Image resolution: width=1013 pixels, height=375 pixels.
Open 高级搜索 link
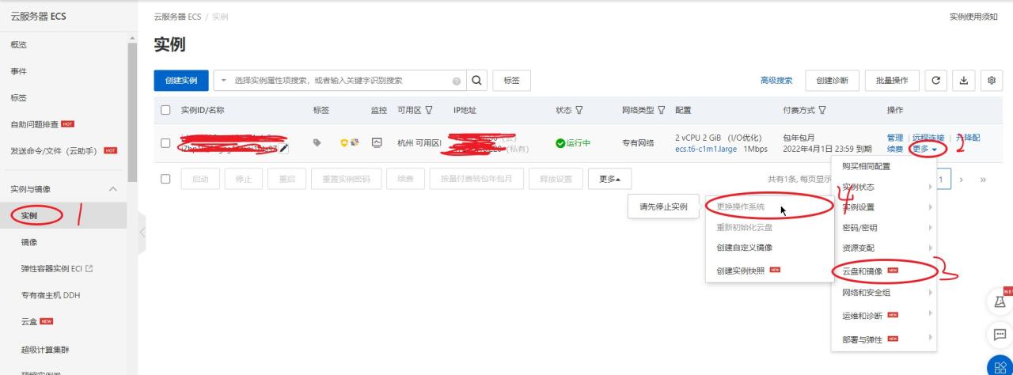coord(776,81)
